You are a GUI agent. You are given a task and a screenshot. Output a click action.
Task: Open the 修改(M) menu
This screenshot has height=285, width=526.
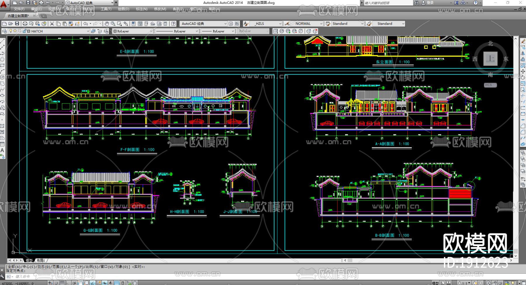coord(160,9)
